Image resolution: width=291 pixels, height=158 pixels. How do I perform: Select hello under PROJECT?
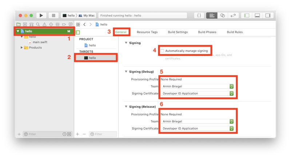[x=90, y=45]
